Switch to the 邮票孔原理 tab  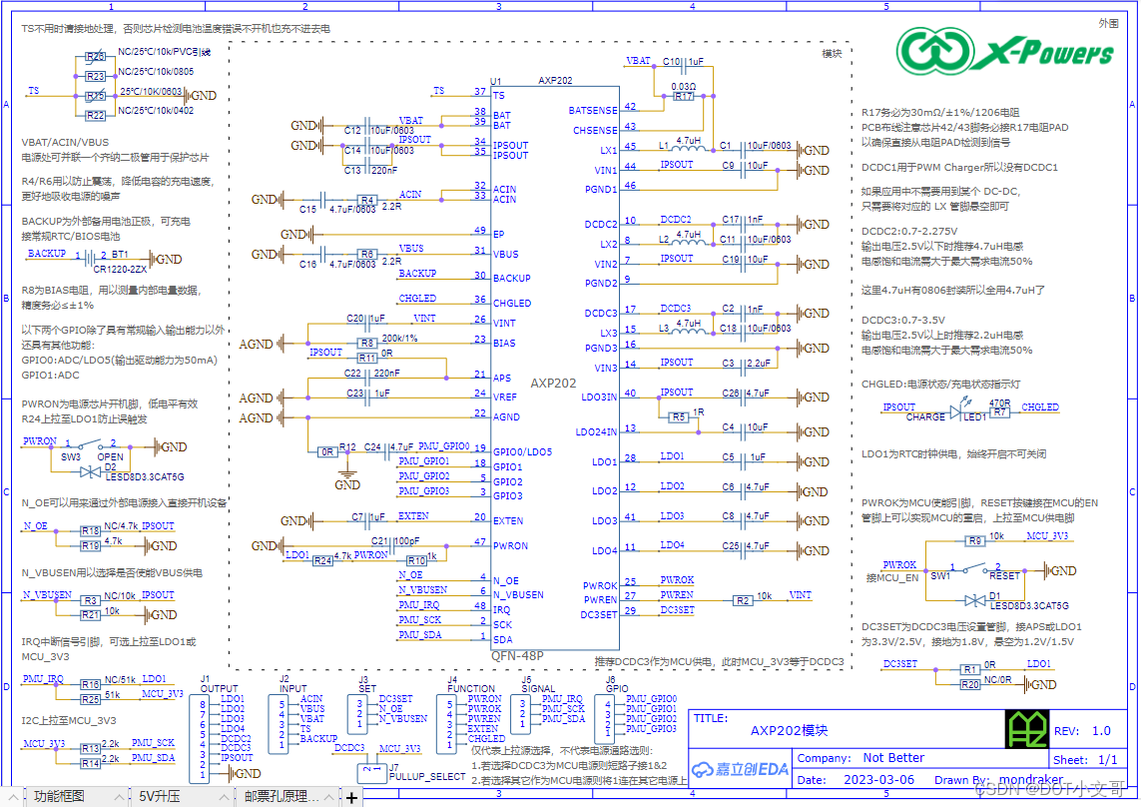tap(282, 796)
